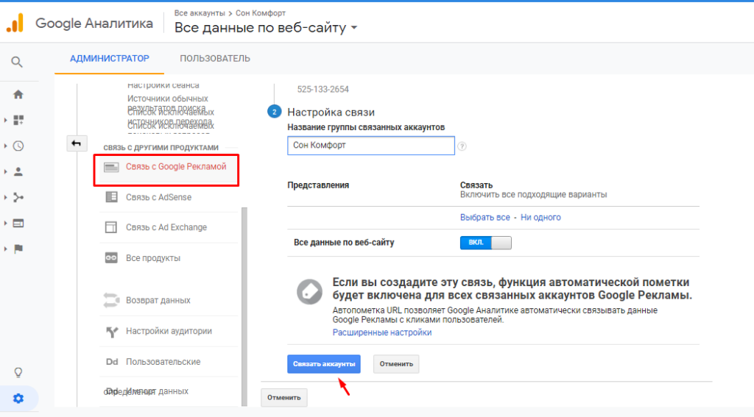Expand Conversions section arrow
This screenshot has height=417, width=754.
5,249
